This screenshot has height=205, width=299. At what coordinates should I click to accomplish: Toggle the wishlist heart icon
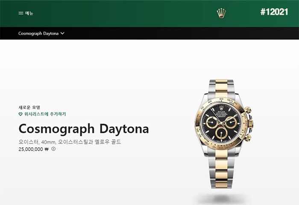[21, 114]
